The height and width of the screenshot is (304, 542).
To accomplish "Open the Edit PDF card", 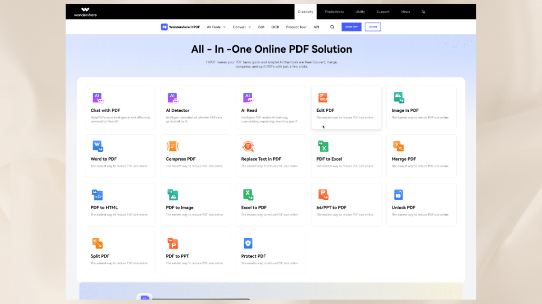I will [346, 107].
